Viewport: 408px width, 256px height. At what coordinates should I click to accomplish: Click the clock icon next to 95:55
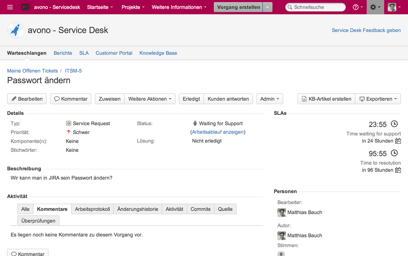pyautogui.click(x=394, y=153)
